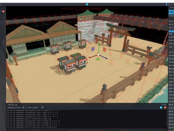The height and width of the screenshot is (131, 174).
Task: Click the white center gizmo handle
Action: [98, 55]
